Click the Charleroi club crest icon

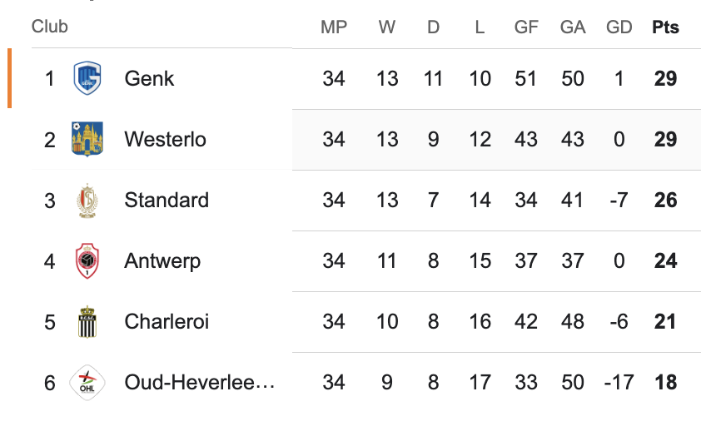87,322
